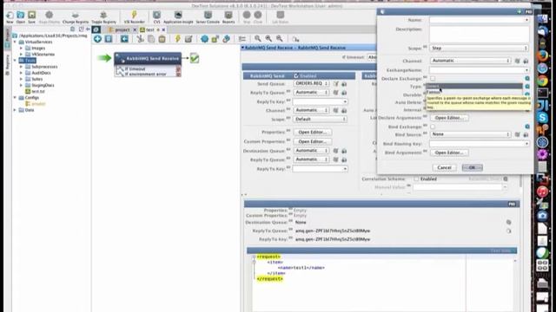Collapse the VirtualServices tree node
The height and width of the screenshot is (312, 556).
coord(15,42)
